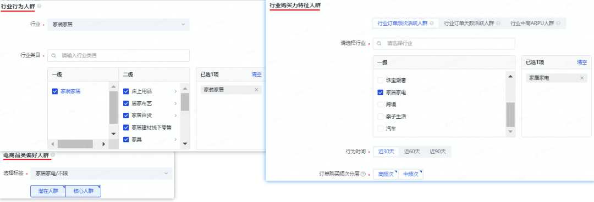Toggle the 家居百货 checkbox

click(126, 116)
